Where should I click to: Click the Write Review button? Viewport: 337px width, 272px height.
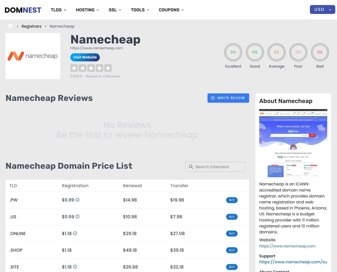pos(228,98)
